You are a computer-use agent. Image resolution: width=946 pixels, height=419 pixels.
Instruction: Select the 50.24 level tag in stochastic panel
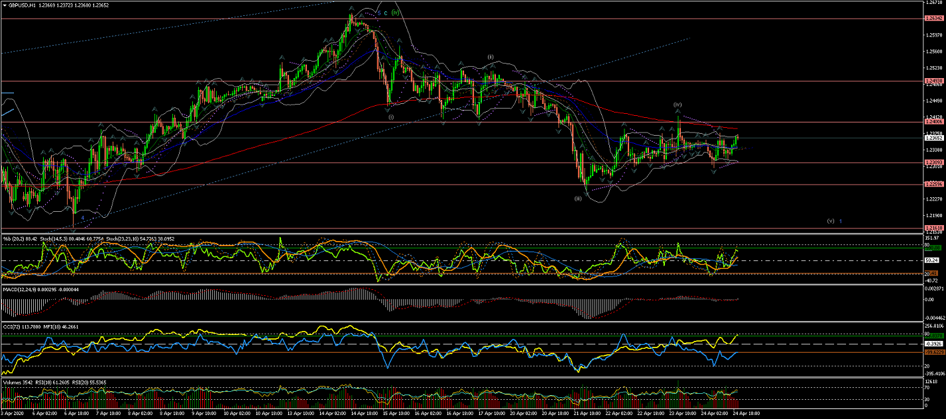[x=930, y=260]
